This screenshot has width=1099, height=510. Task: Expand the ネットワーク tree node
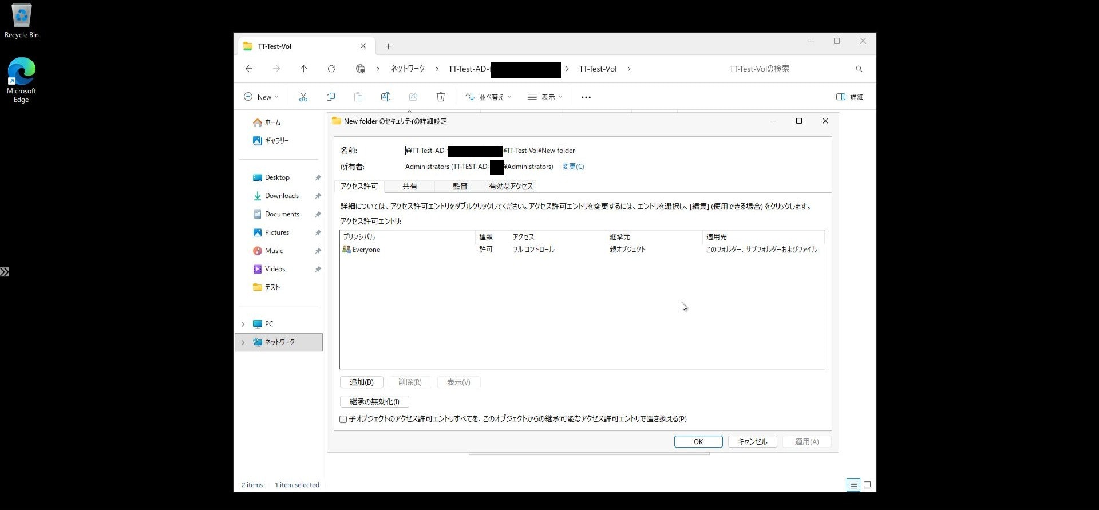[243, 342]
